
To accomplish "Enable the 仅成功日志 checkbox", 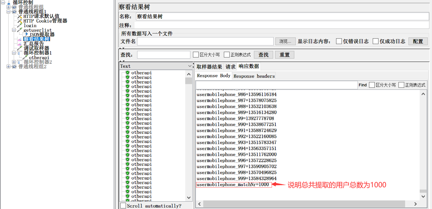I will [376, 41].
